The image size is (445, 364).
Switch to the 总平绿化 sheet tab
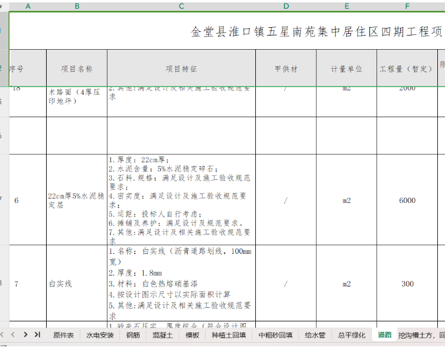point(352,335)
